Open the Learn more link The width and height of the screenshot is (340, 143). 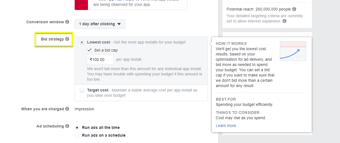point(226,126)
